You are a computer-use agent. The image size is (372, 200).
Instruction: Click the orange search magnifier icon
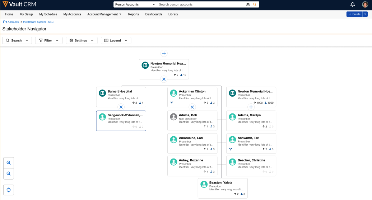[255, 5]
